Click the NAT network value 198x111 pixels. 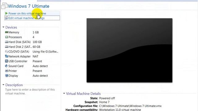[x=35, y=56]
